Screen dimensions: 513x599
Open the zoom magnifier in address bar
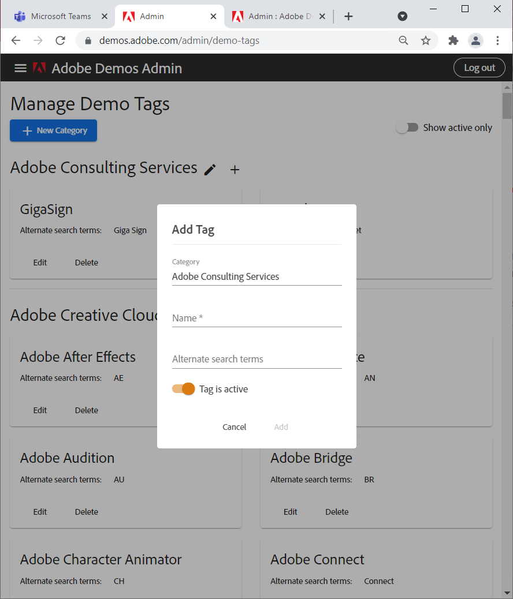[x=403, y=40]
